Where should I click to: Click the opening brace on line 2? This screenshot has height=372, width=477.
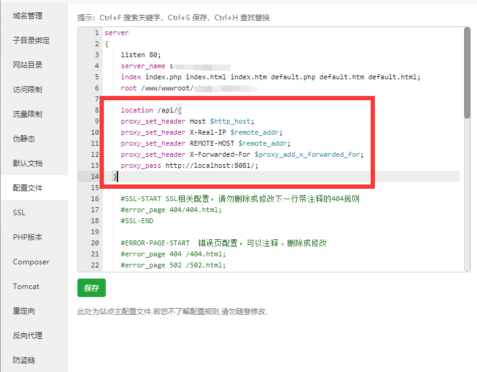(106, 44)
